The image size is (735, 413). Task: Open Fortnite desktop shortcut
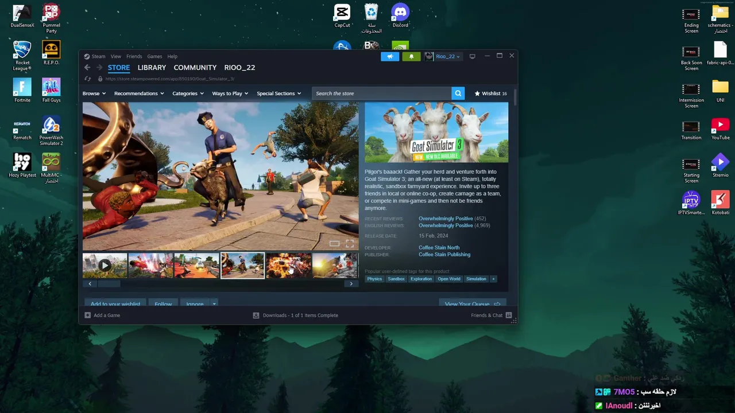click(x=22, y=91)
